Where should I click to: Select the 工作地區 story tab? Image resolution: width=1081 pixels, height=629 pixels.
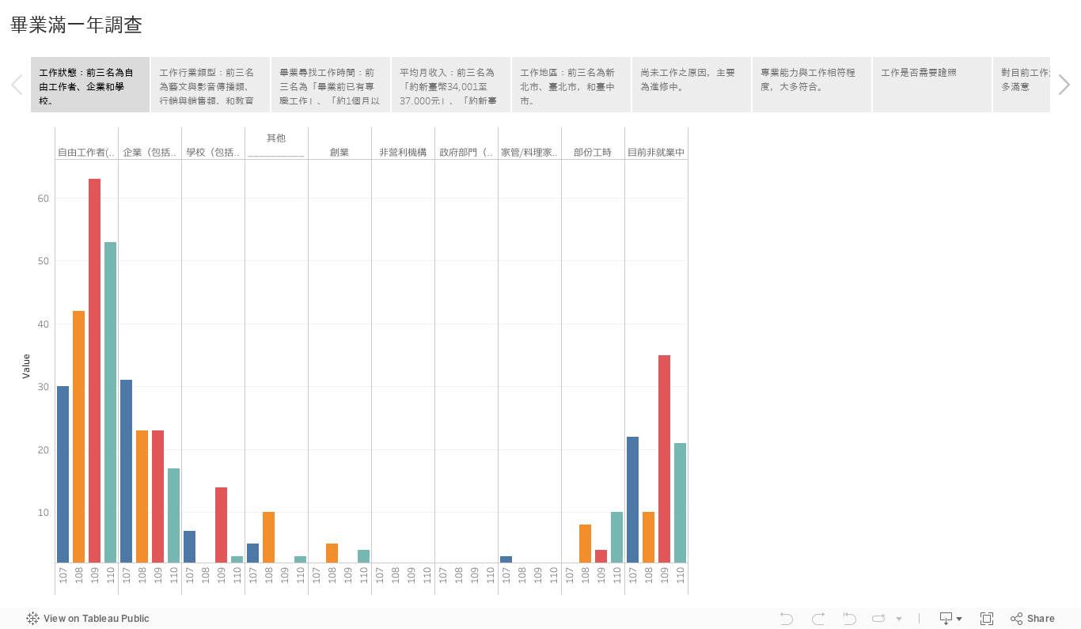571,85
